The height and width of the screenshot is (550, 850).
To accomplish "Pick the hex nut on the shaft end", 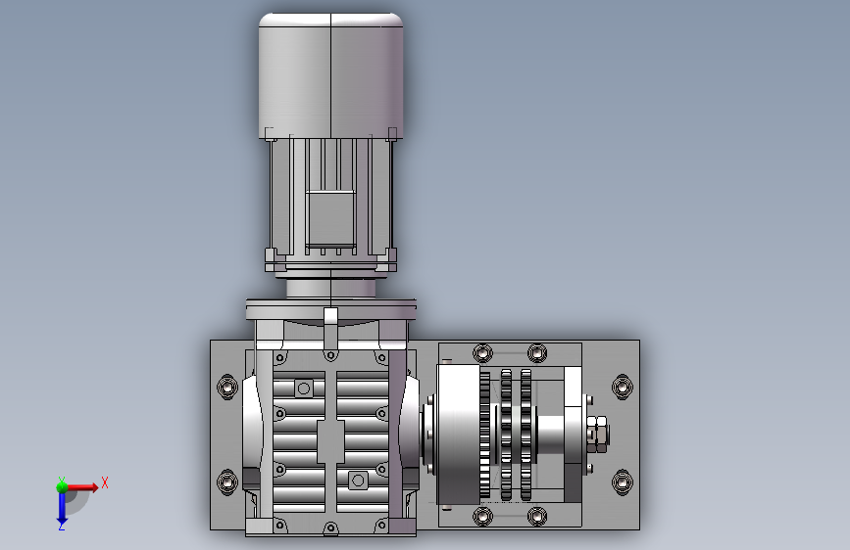I will [597, 435].
